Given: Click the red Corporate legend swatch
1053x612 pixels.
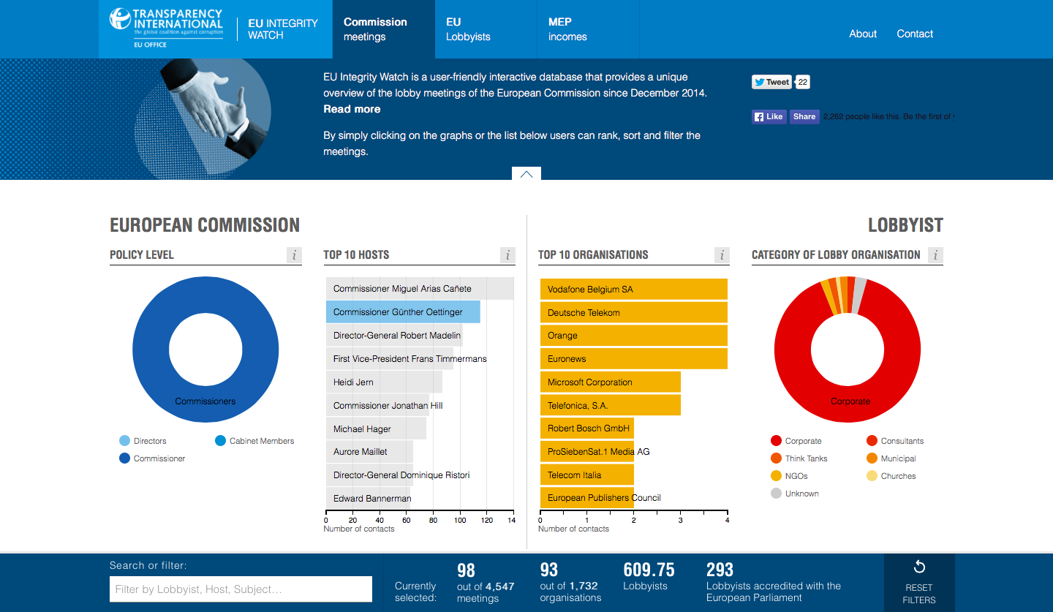Looking at the screenshot, I should coord(776,441).
